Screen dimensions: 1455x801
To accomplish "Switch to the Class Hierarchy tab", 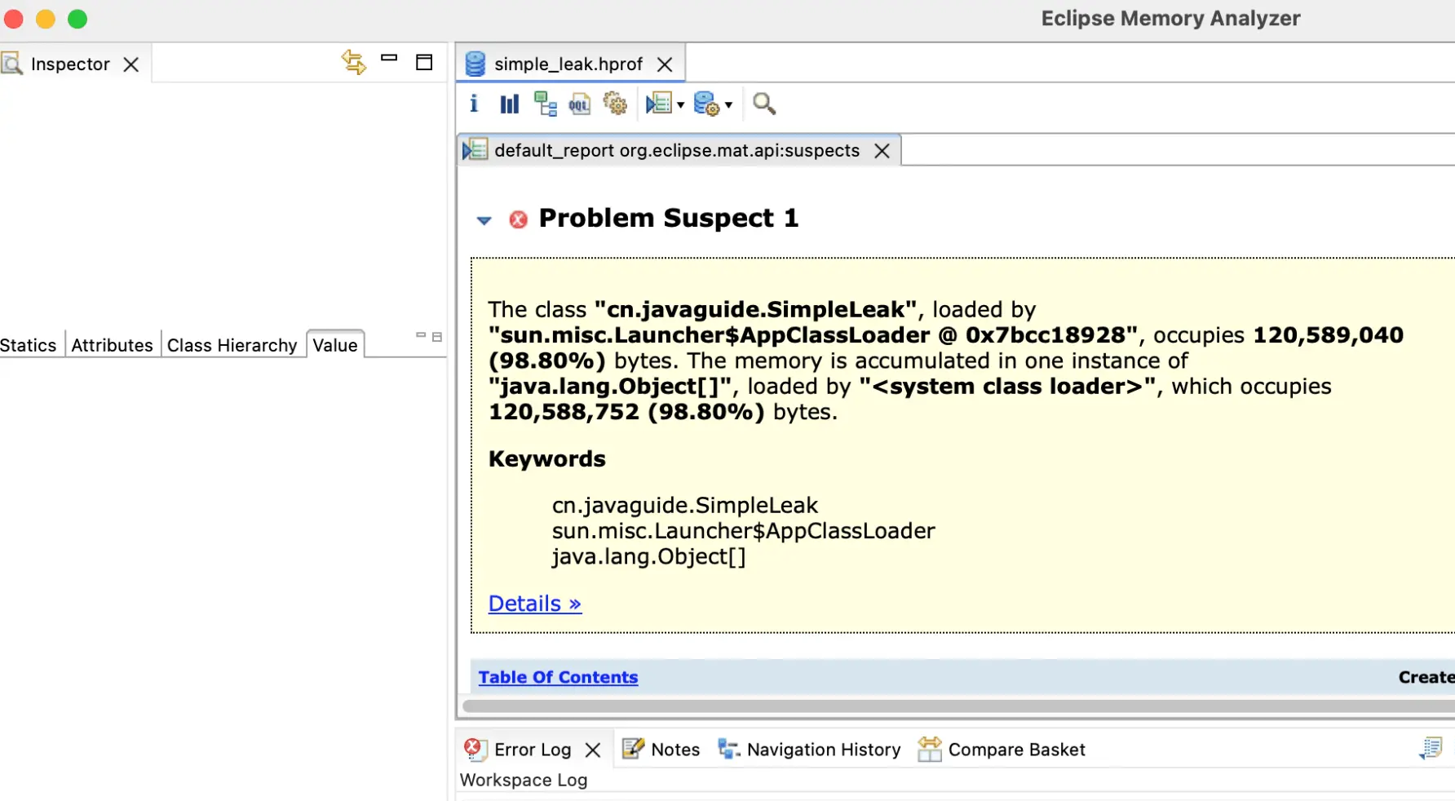I will pos(232,345).
